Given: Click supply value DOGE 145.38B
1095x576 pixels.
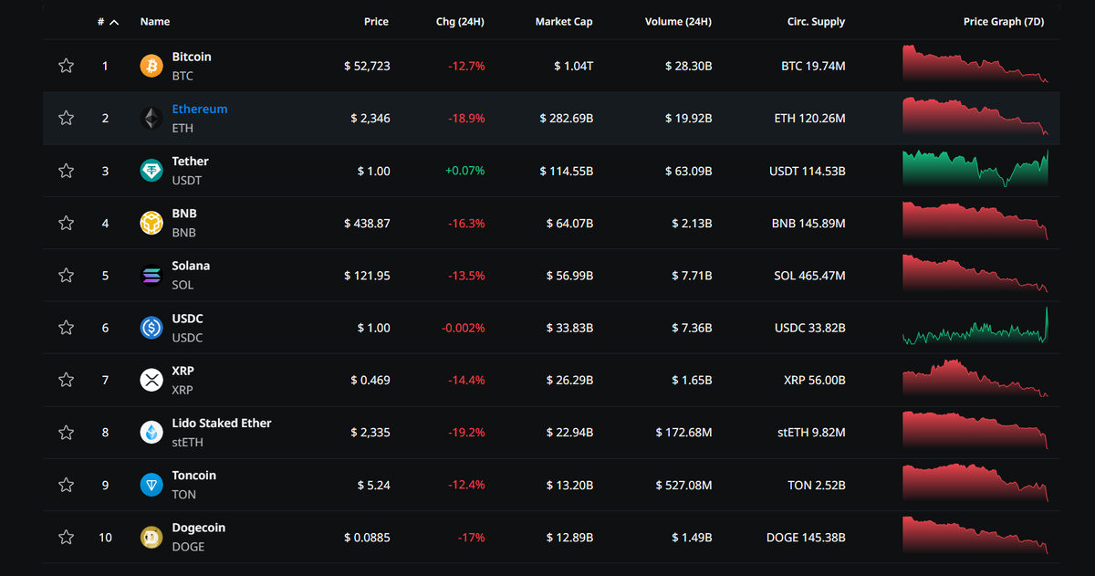Looking at the screenshot, I should [x=806, y=538].
